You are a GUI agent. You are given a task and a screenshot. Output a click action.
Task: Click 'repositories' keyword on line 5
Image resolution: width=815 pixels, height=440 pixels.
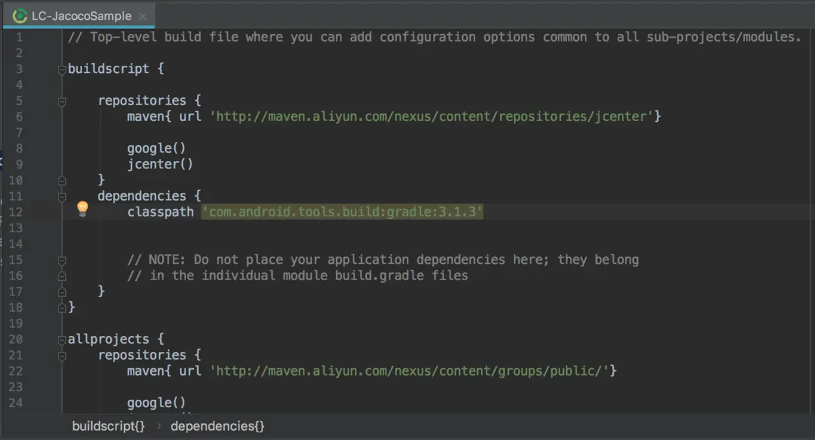(x=142, y=101)
